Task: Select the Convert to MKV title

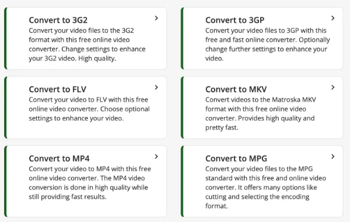Action: (x=236, y=89)
